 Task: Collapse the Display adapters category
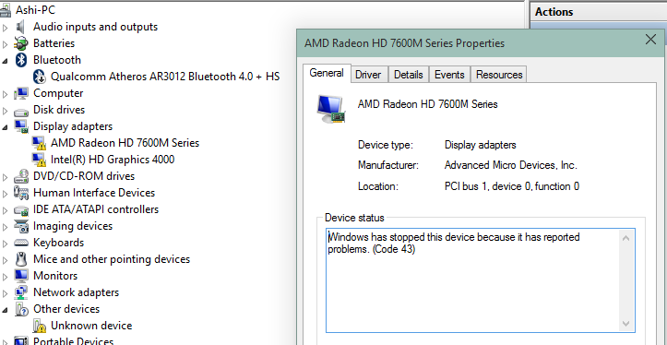pos(5,127)
